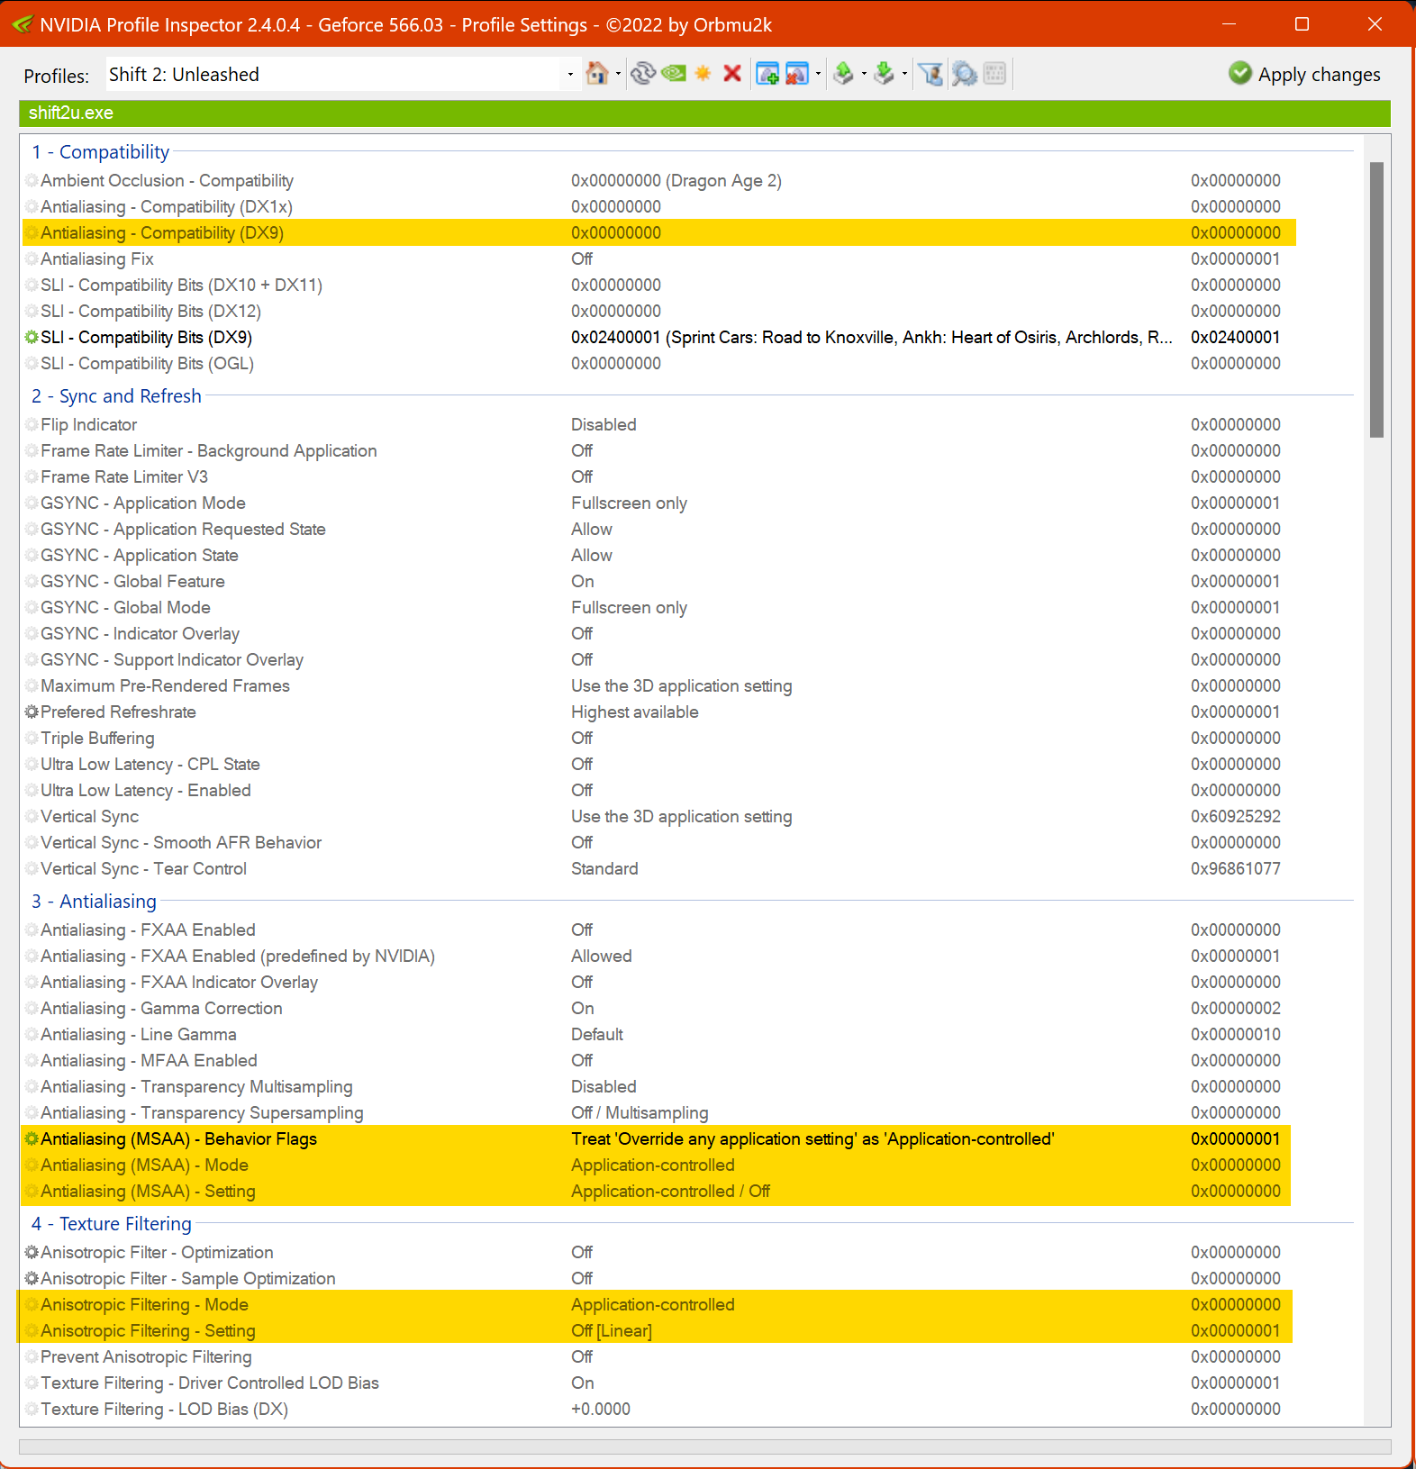
Task: Expand the export profiles dropdown arrow
Action: pos(864,74)
